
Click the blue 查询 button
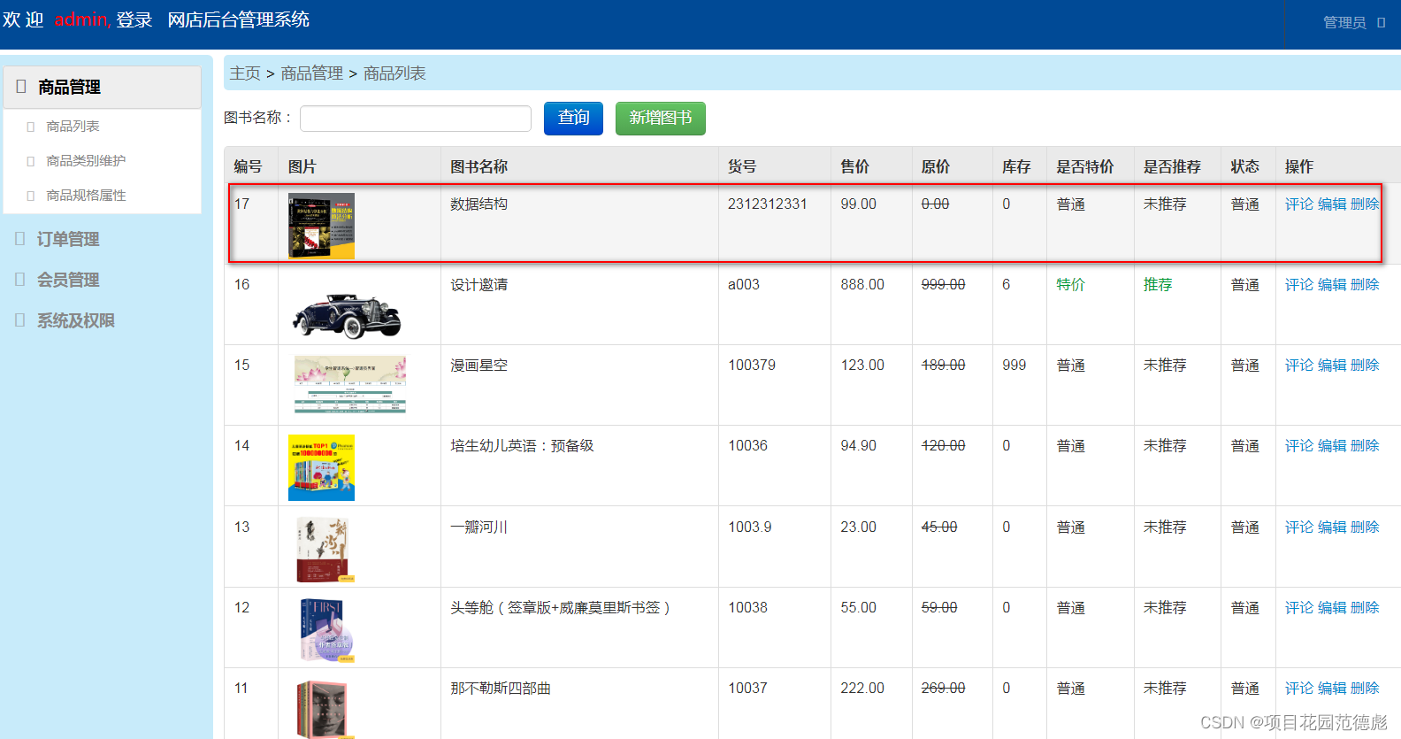coord(573,118)
